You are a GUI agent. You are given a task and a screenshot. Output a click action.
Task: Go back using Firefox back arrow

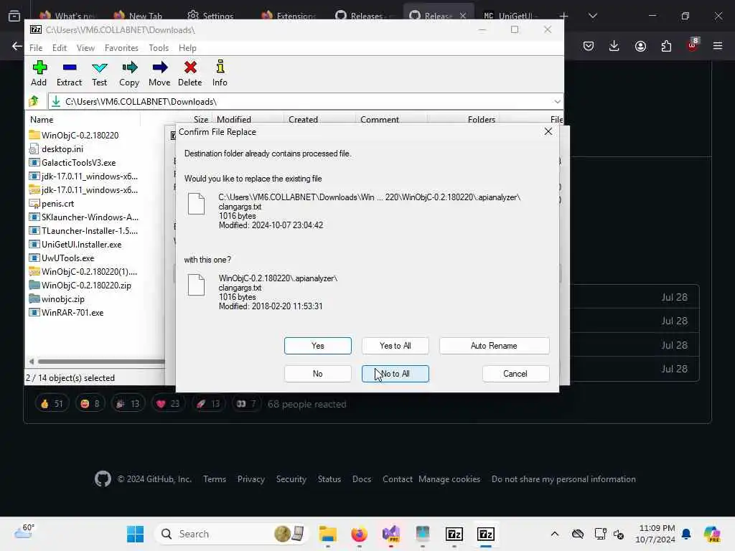pos(17,46)
